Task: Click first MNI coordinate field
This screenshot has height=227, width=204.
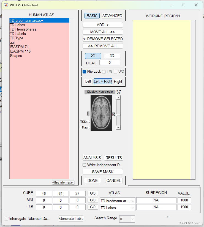Action: [44, 200]
